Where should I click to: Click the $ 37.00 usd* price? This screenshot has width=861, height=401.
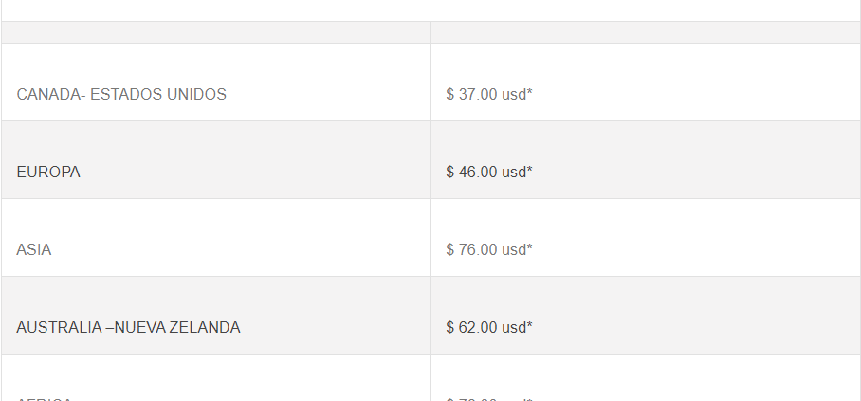(489, 95)
